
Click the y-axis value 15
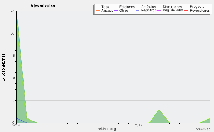pyautogui.click(x=12, y=56)
